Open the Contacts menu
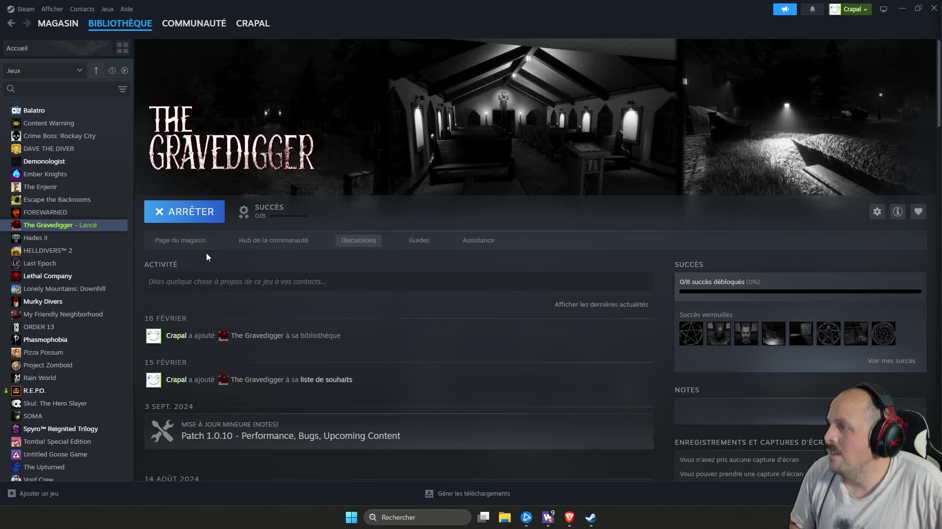The image size is (942, 529). (82, 9)
